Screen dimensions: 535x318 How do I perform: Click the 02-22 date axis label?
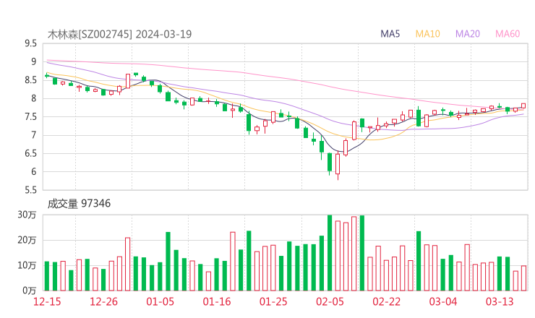coord(386,301)
